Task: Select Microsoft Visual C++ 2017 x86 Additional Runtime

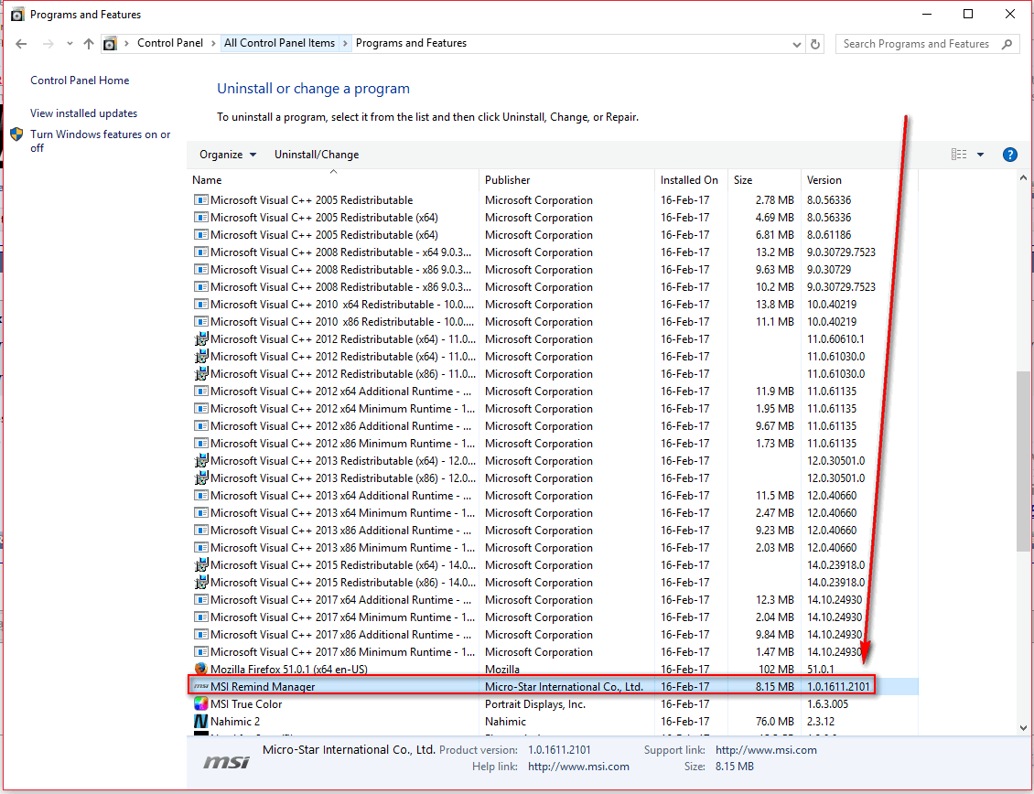Action: click(x=553, y=635)
